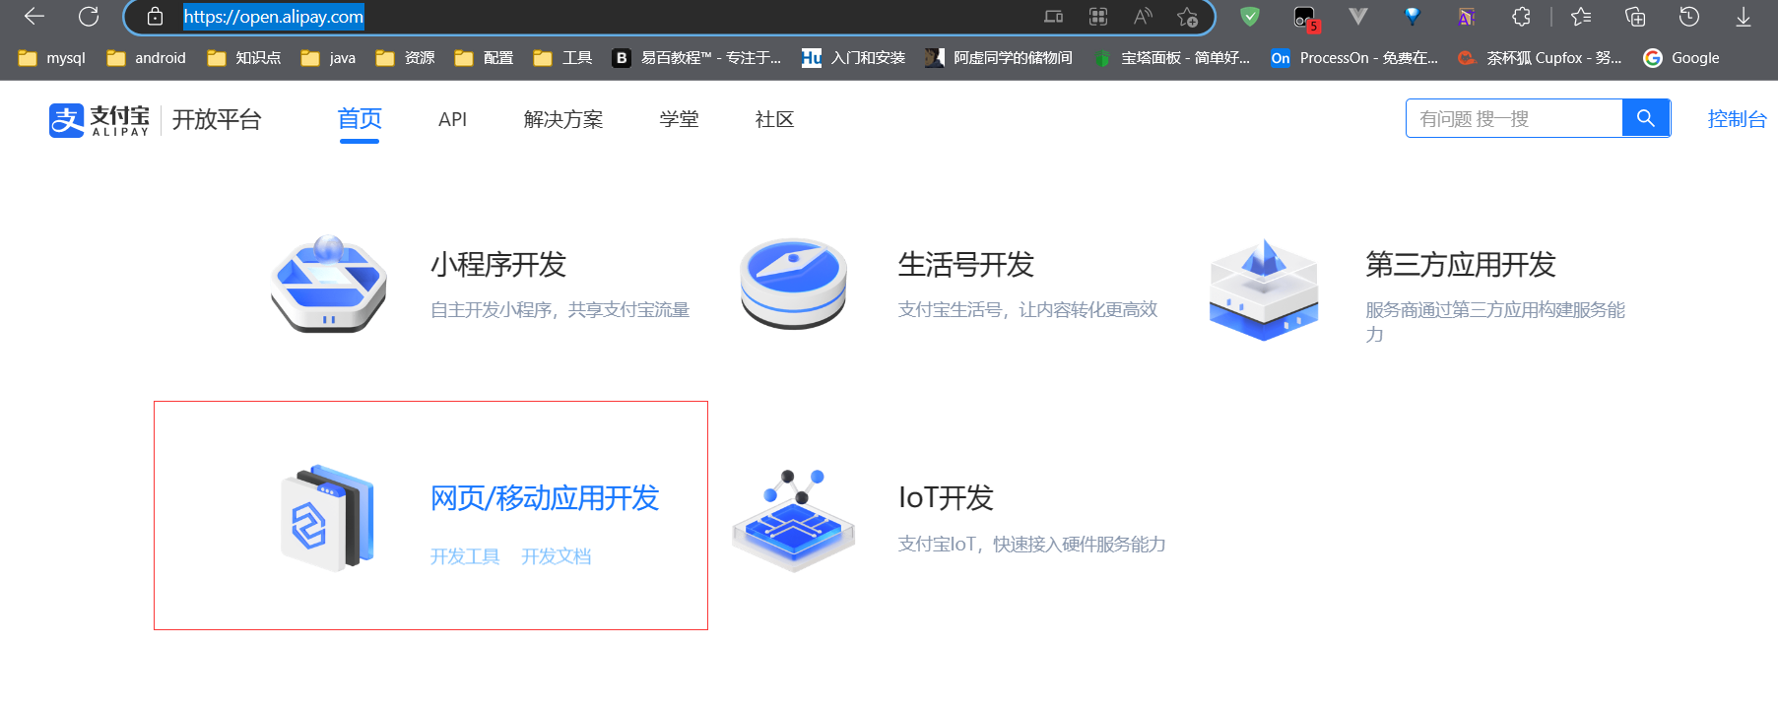The height and width of the screenshot is (709, 1778).
Task: View site information via the lock icon
Action: pyautogui.click(x=155, y=17)
